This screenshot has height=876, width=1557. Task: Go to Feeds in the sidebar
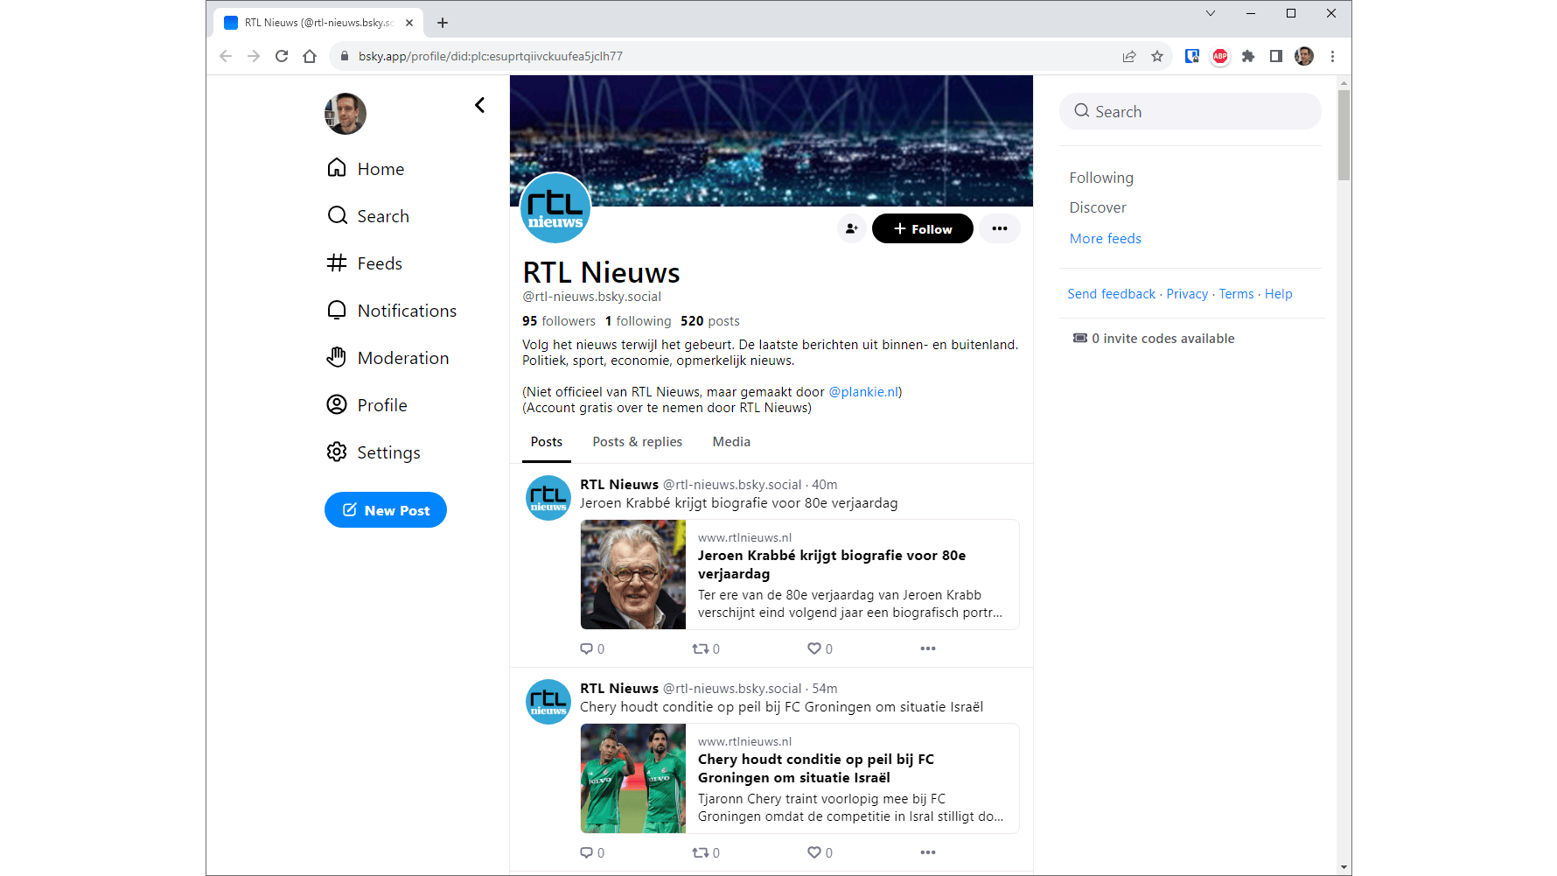click(364, 263)
